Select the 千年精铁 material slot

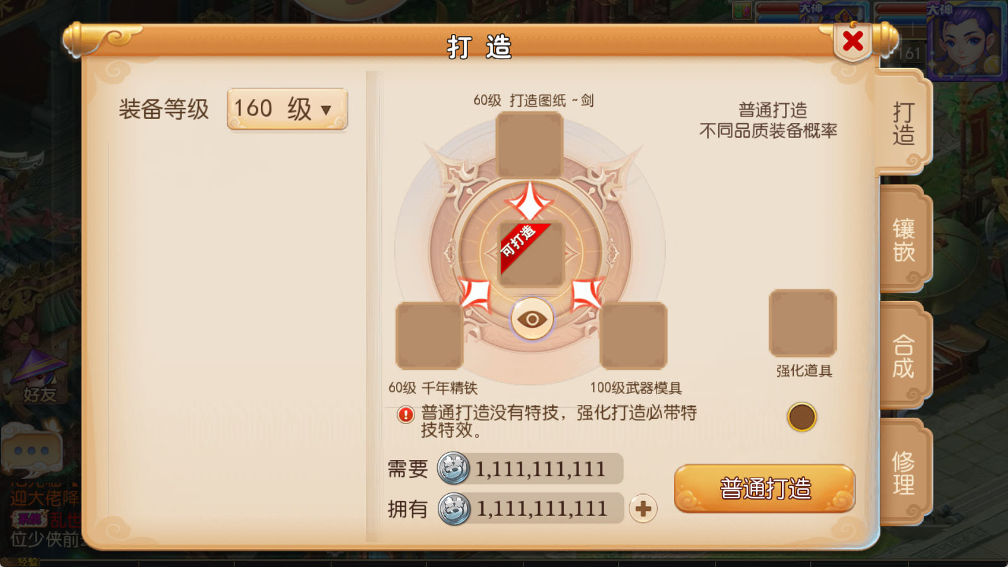click(429, 335)
